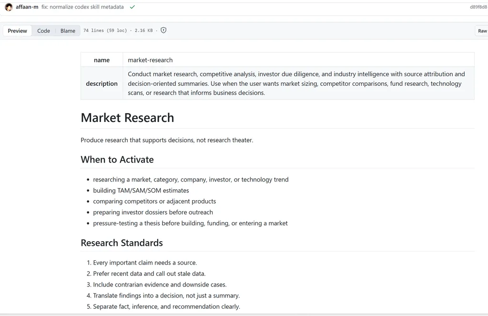This screenshot has width=488, height=316.
Task: Switch to the Code tab
Action: pos(43,31)
